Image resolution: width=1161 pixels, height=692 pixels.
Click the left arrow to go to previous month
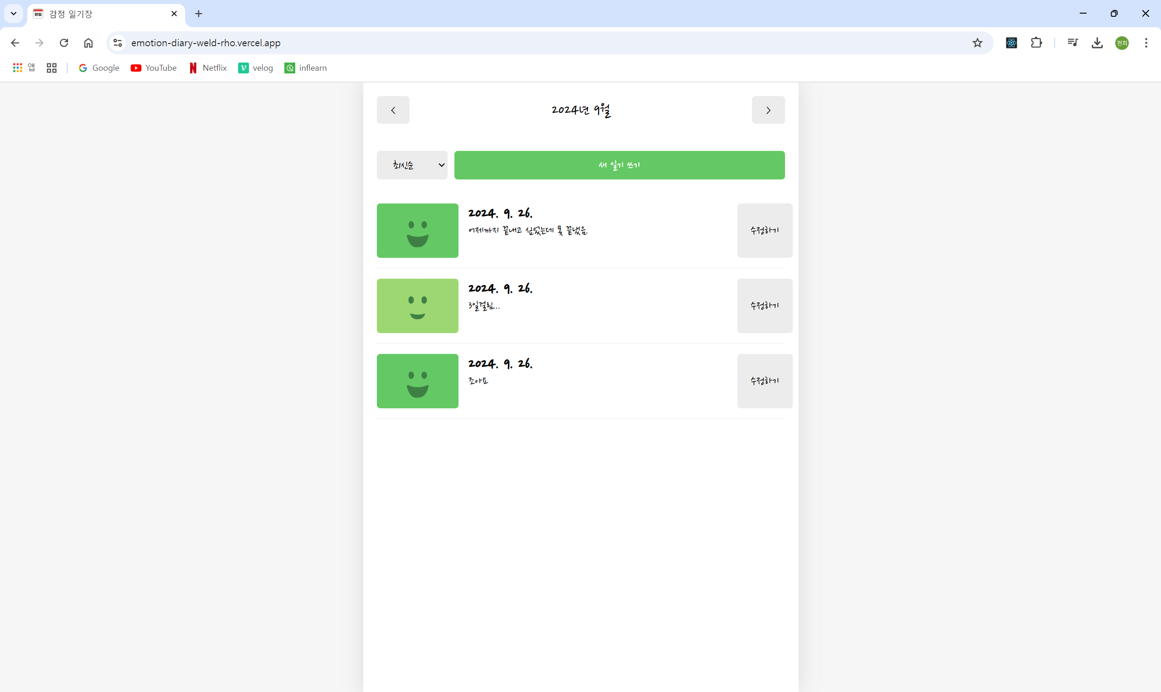(x=393, y=110)
